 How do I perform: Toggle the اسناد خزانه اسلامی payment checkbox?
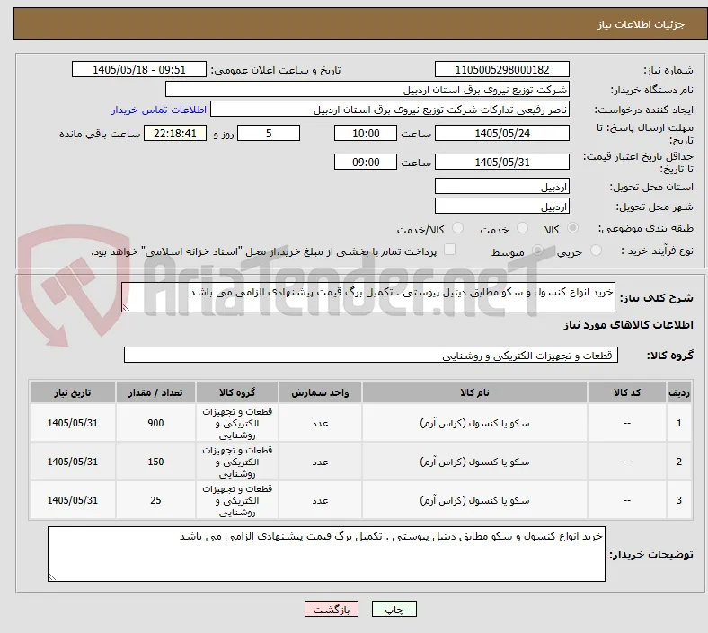coord(450,250)
